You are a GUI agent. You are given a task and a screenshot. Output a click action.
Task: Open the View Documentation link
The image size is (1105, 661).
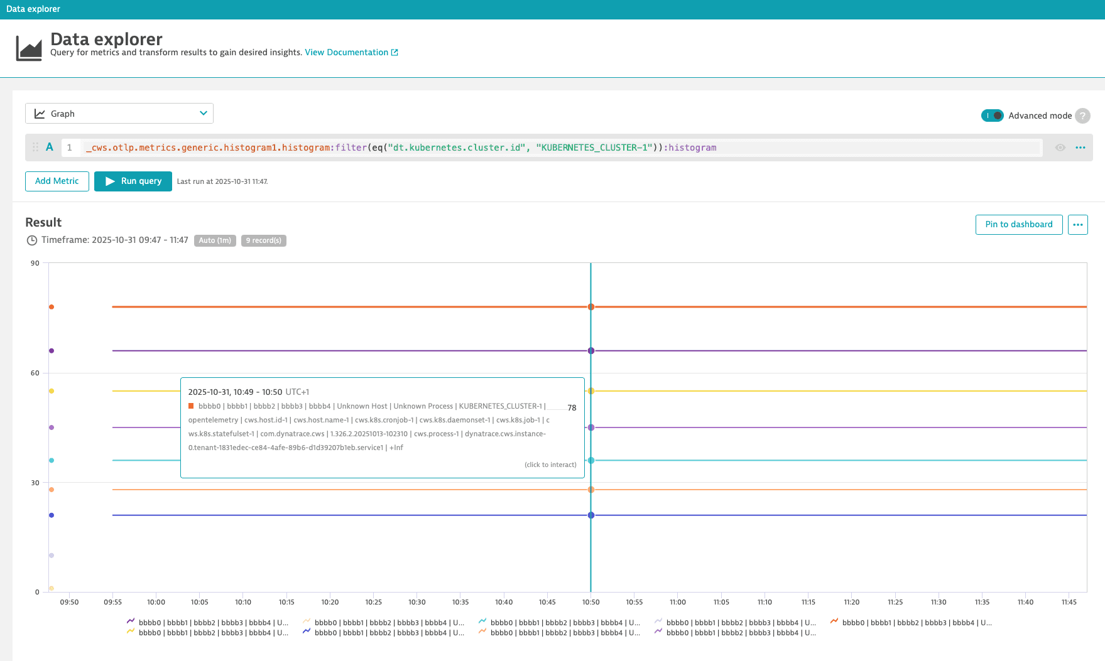click(x=351, y=52)
